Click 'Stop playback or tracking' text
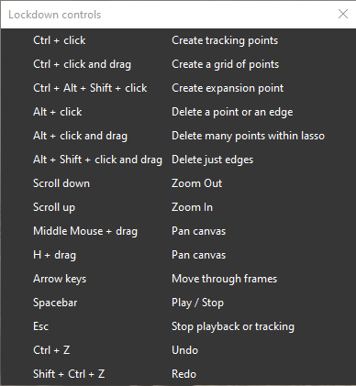This screenshot has width=356, height=386. point(233,326)
